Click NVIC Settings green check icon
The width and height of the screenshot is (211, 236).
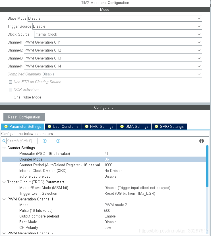pos(87,126)
